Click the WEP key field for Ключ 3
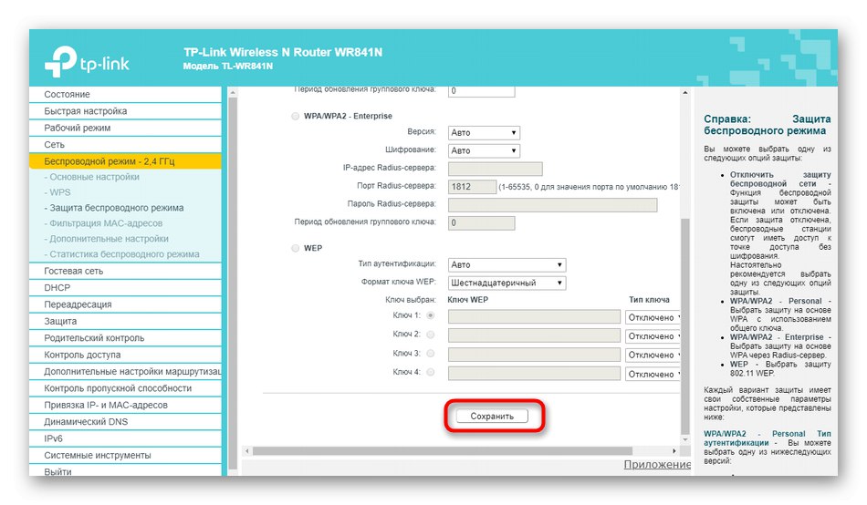867x505 pixels. pos(534,355)
